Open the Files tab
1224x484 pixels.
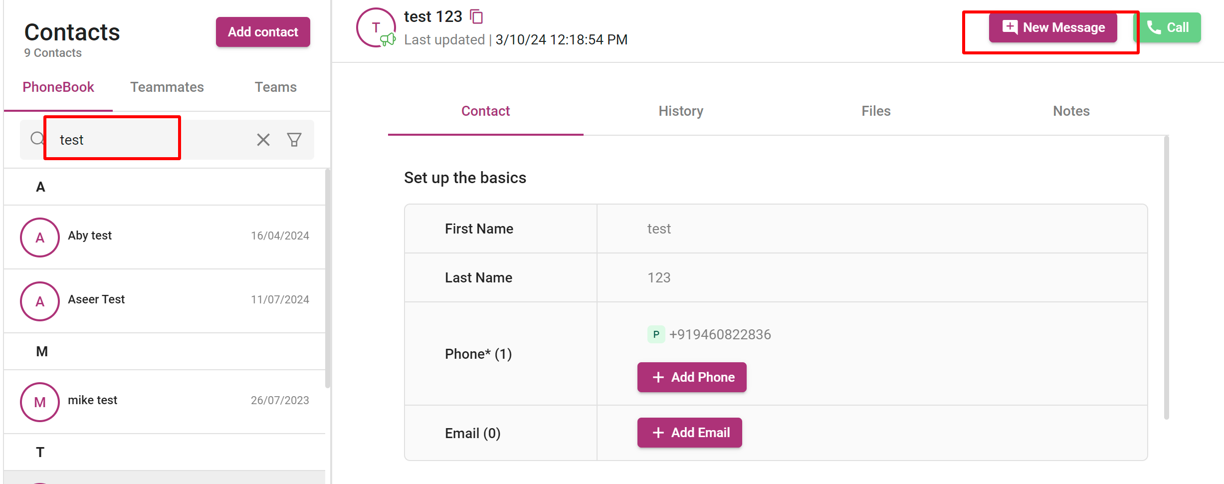[876, 111]
